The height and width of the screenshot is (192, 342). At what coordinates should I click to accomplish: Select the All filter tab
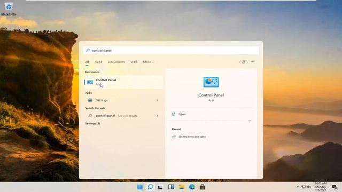click(x=87, y=62)
